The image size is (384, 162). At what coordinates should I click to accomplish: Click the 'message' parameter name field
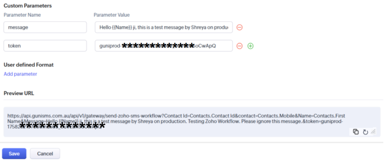[45, 27]
